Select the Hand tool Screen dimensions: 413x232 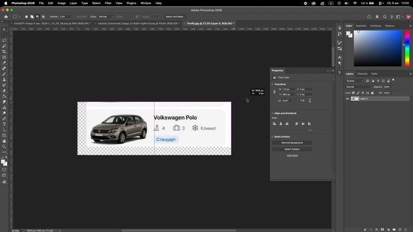pyautogui.click(x=4, y=141)
